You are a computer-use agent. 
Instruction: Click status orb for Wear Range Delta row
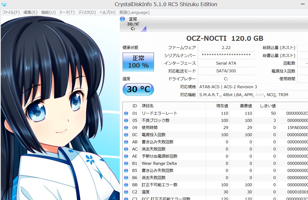click(x=126, y=163)
